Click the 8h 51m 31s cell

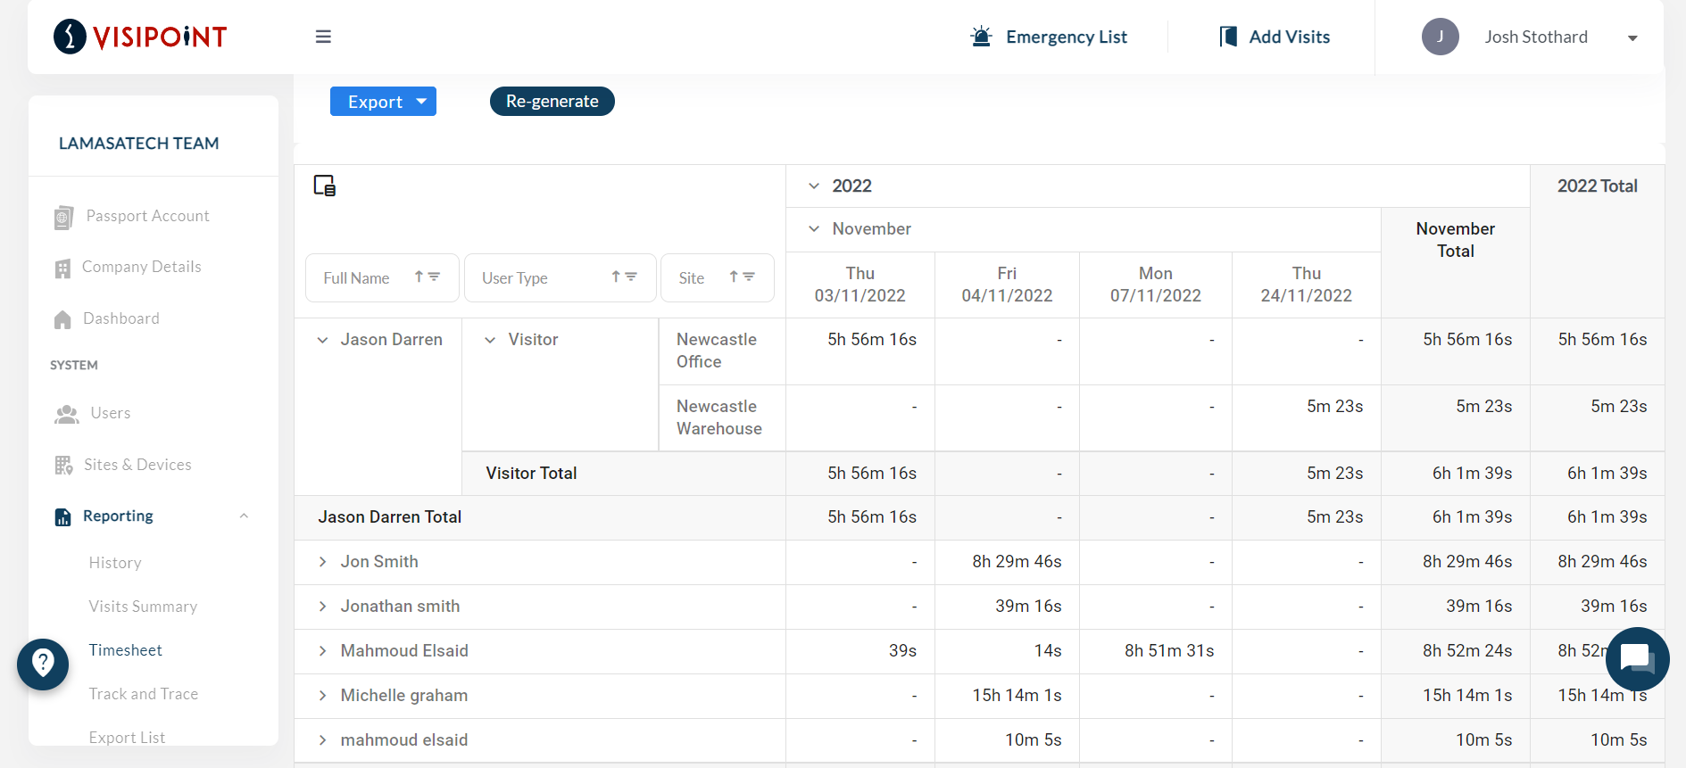click(1156, 651)
